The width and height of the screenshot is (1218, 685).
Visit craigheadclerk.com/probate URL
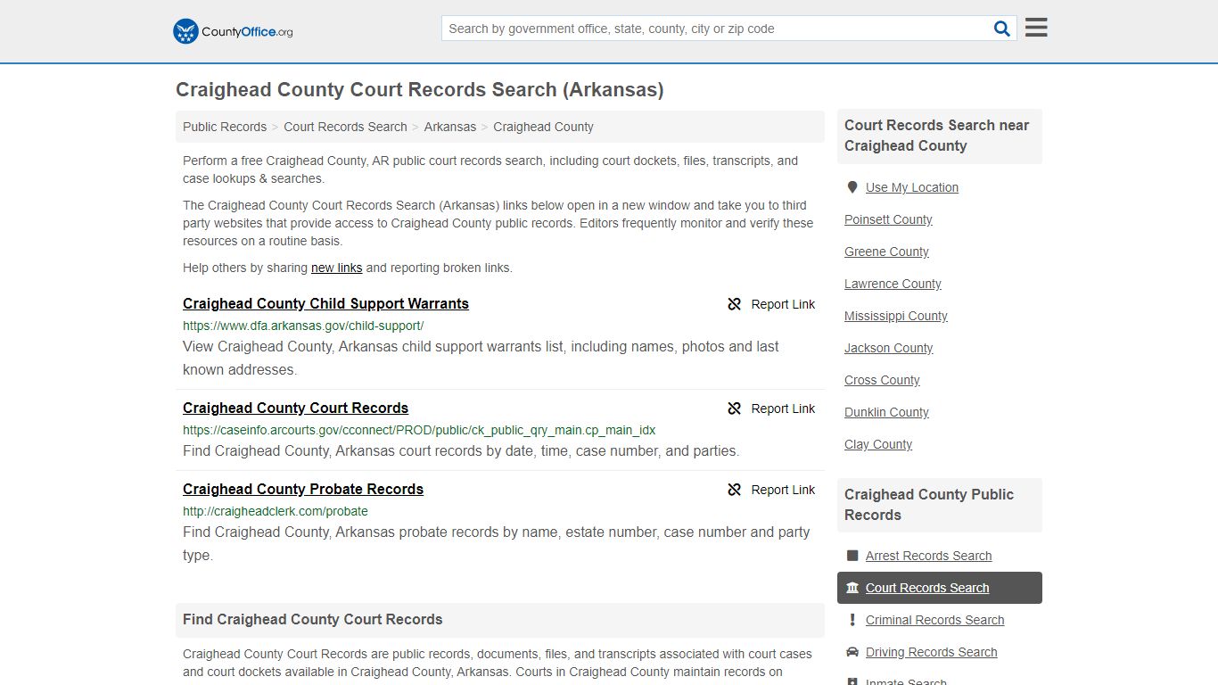276,511
